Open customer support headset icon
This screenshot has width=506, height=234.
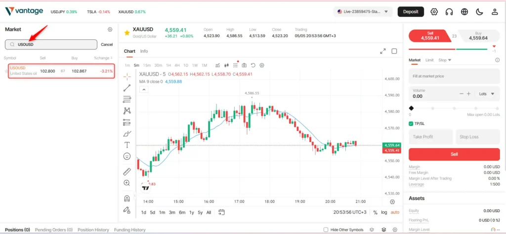449,12
